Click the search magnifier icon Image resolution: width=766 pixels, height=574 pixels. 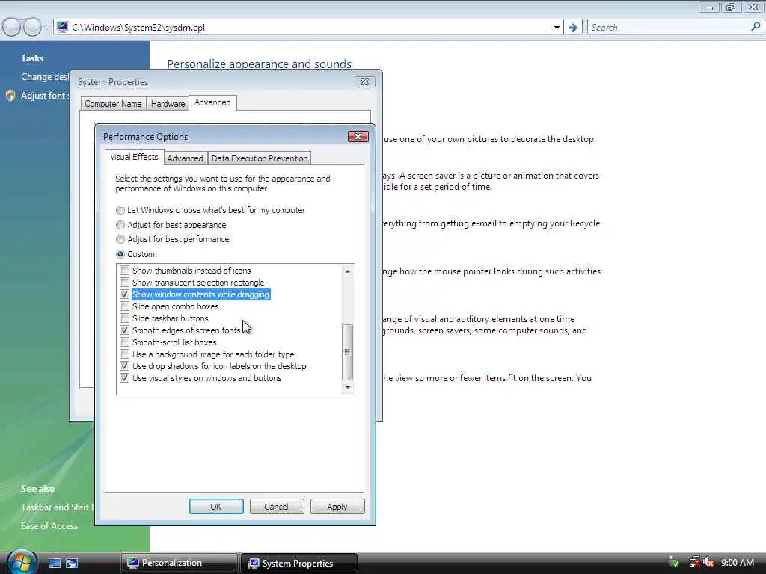pyautogui.click(x=756, y=27)
